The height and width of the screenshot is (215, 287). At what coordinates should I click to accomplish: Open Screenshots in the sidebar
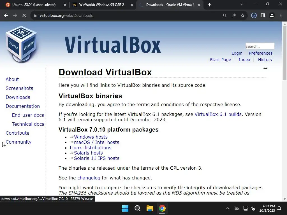click(x=19, y=88)
